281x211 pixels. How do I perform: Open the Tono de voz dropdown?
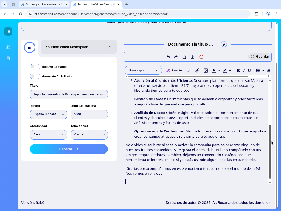89,135
